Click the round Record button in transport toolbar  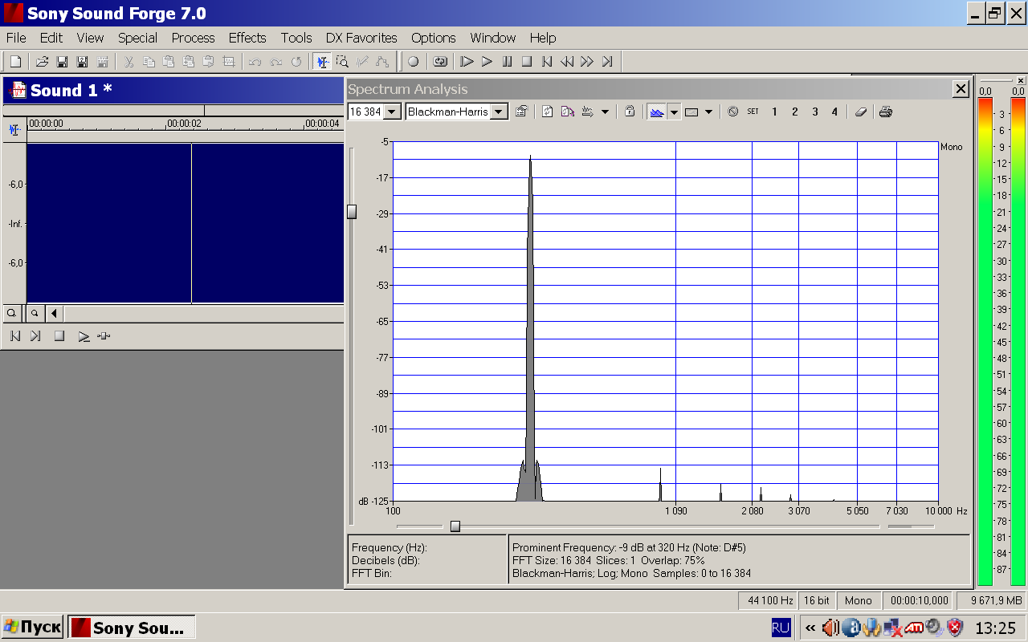coord(413,62)
